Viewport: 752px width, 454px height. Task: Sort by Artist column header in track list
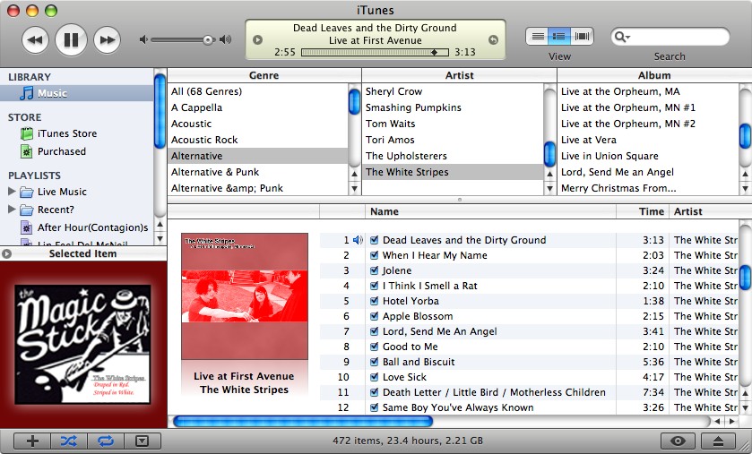[x=705, y=211]
